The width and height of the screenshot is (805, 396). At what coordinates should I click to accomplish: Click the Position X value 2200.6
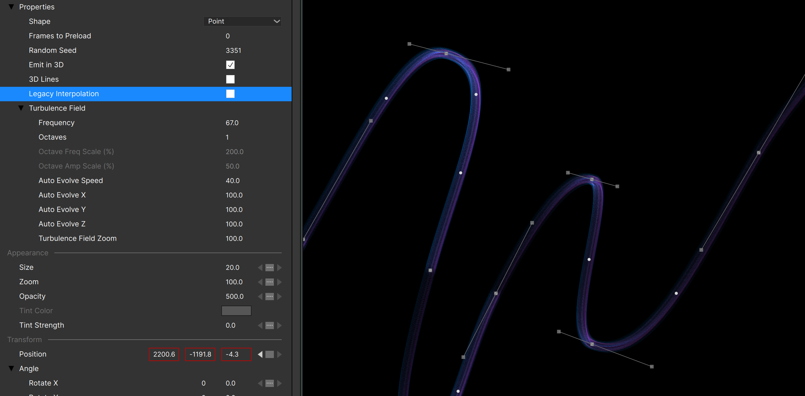tap(164, 354)
